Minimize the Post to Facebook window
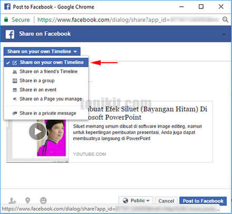232x214 pixels. click(181, 7)
